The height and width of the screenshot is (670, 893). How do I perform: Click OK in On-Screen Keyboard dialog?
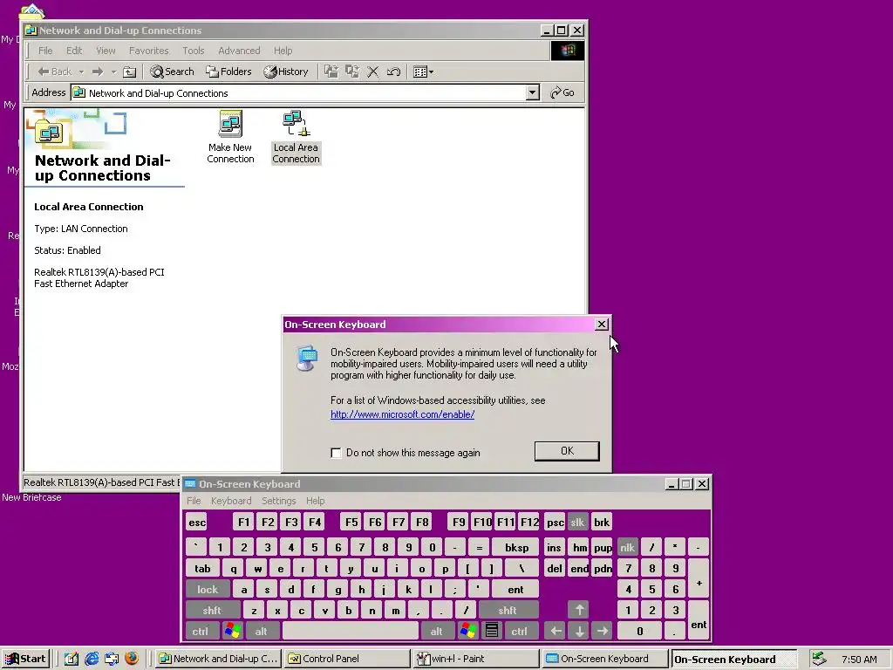567,451
